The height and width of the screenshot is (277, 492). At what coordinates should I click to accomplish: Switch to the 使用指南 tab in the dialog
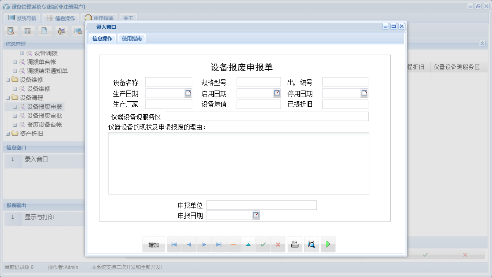[x=131, y=38]
